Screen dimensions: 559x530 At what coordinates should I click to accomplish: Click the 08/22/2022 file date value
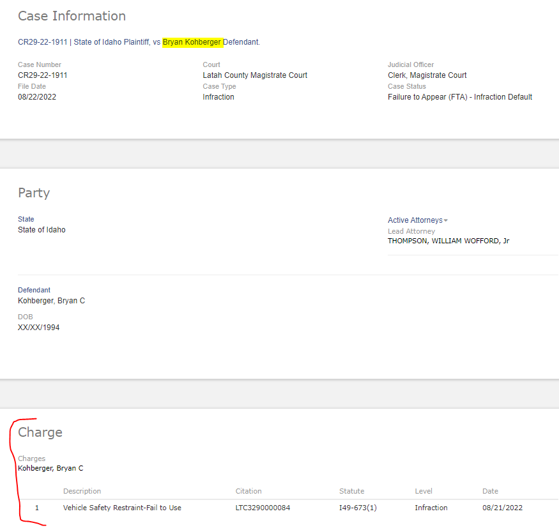[37, 97]
